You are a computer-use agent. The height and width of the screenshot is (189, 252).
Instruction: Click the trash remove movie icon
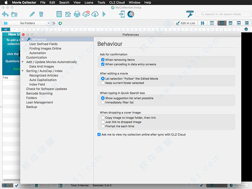pos(41,14)
